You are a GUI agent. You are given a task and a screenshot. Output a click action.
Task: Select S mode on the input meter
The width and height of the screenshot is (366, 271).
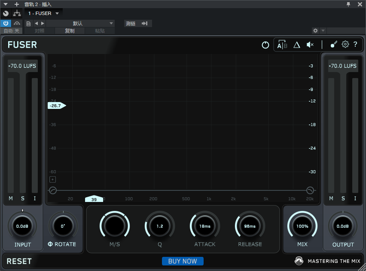coord(23,198)
